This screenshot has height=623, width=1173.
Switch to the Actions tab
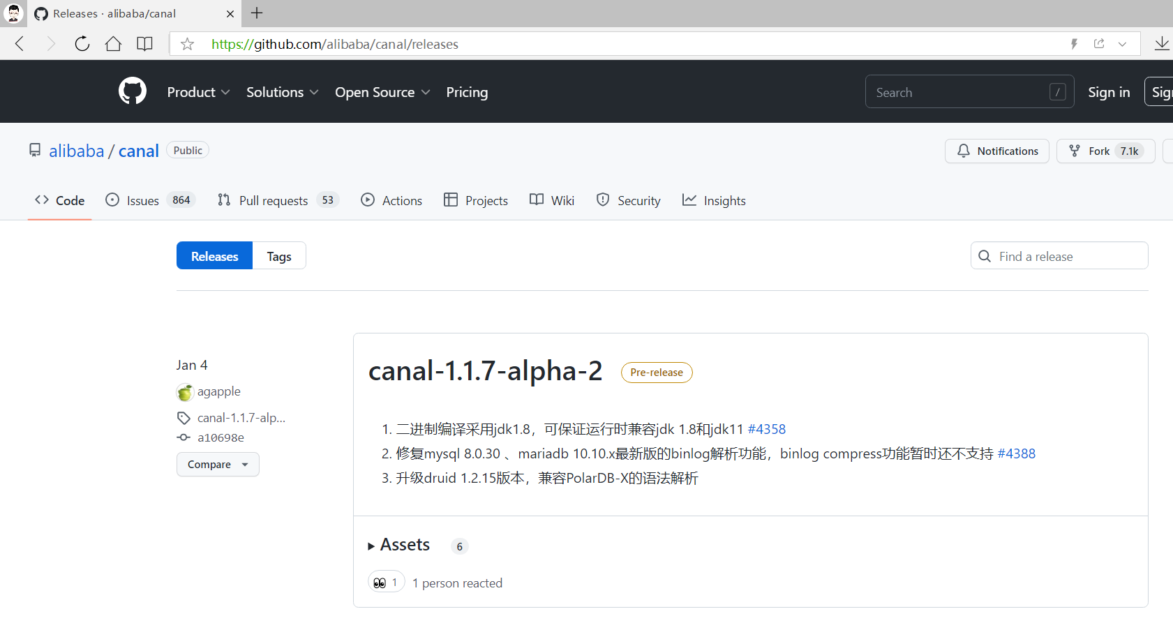click(391, 200)
